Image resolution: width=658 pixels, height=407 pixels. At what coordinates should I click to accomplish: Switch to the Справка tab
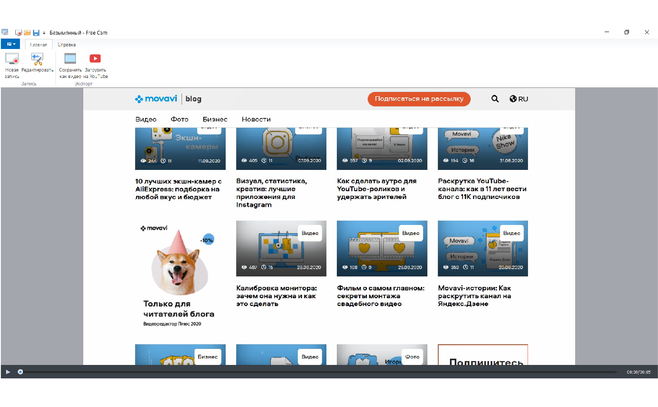pyautogui.click(x=66, y=45)
